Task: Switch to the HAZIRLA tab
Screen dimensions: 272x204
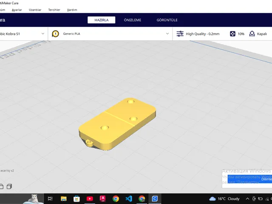Action: (x=101, y=20)
